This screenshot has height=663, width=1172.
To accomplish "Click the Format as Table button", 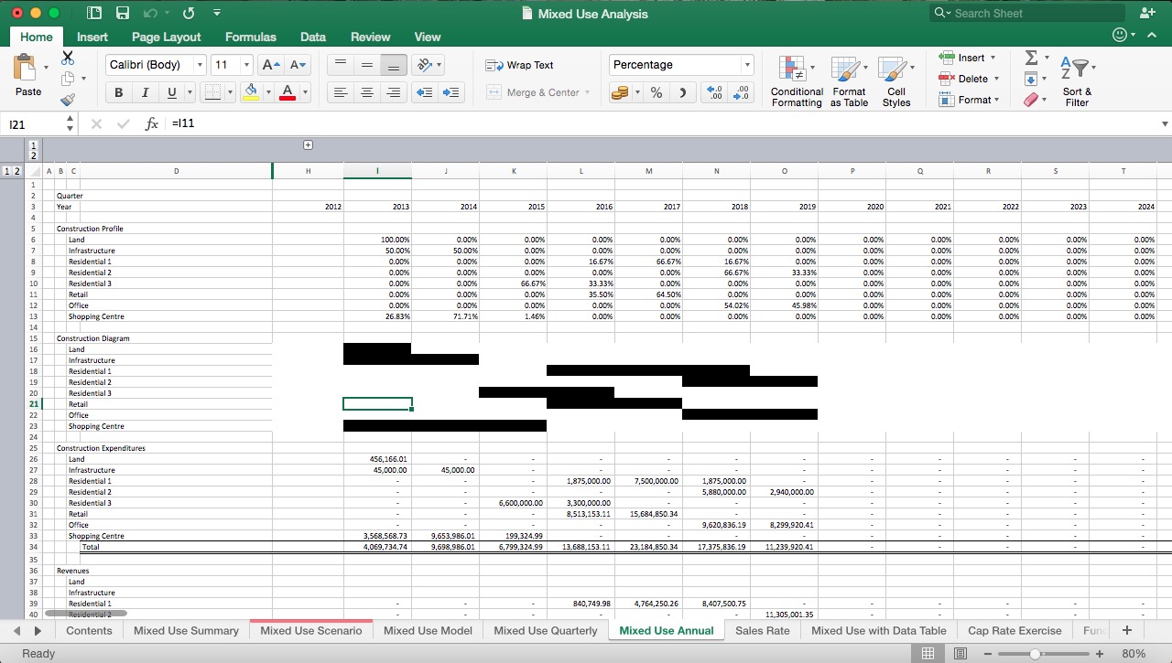I will (849, 80).
